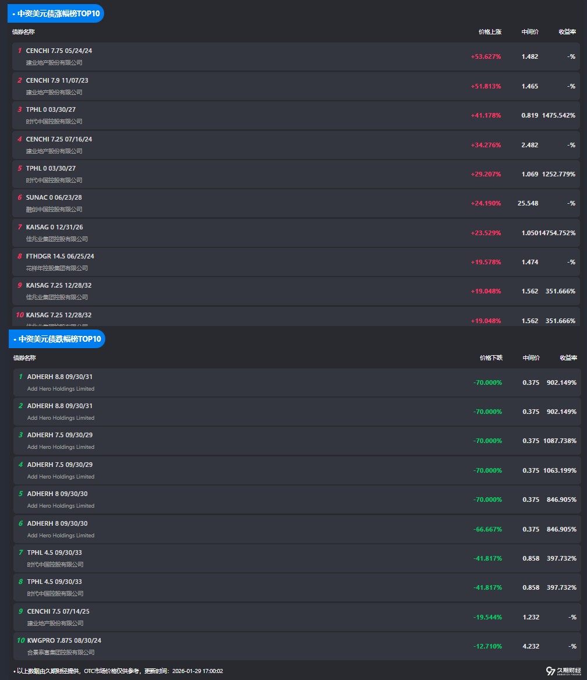This screenshot has width=587, height=680.
Task: Click the -12.710% price drop value
Action: coord(487,646)
